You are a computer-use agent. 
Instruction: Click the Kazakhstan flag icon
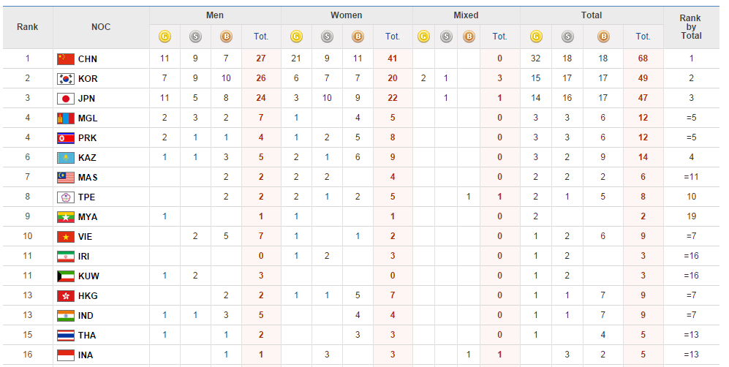click(66, 158)
